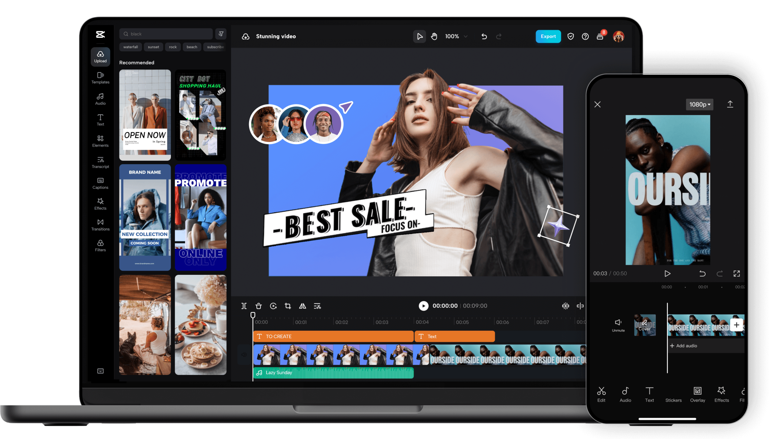
Task: Open the Effects panel in the sidebar
Action: click(x=100, y=204)
